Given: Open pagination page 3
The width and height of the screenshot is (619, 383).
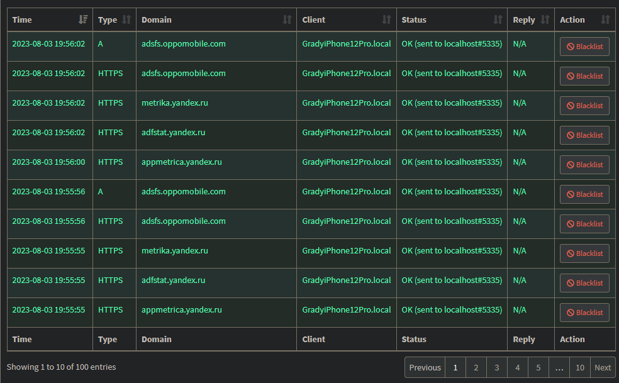Looking at the screenshot, I should [496, 368].
